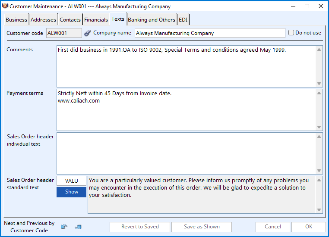This screenshot has height=237, width=329.
Task: Click individual text scrollbar down arrow
Action: point(319,171)
